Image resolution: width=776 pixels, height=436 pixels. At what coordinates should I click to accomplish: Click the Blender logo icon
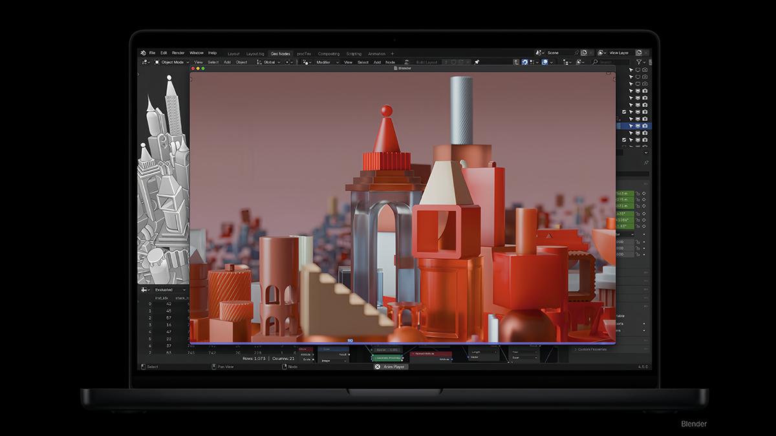click(143, 53)
